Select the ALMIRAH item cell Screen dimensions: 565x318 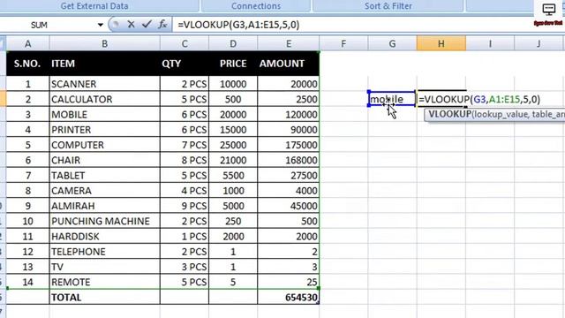pyautogui.click(x=104, y=206)
